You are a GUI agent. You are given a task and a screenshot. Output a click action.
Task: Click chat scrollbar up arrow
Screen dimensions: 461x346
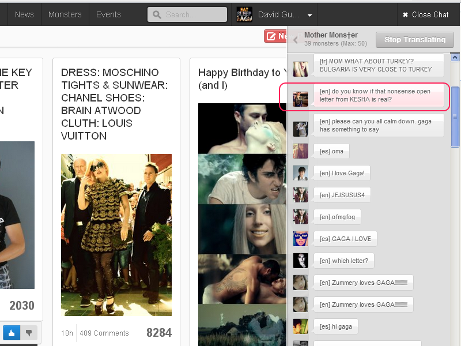coord(455,58)
